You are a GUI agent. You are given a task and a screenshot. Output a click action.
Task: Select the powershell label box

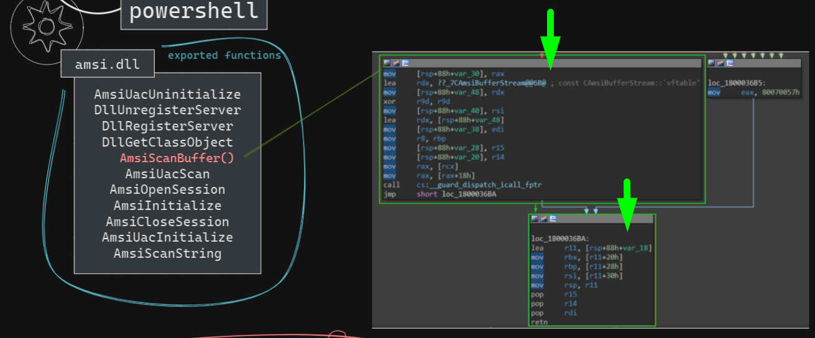point(193,12)
